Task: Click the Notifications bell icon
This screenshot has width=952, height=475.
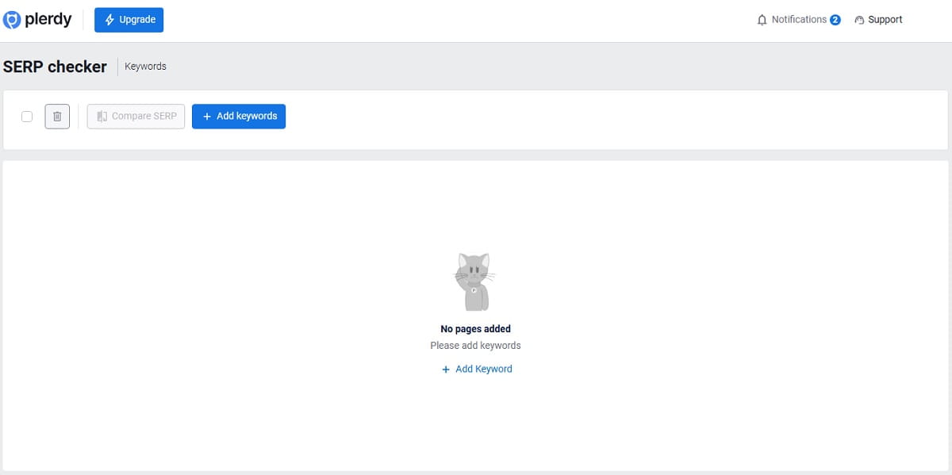Action: point(762,19)
